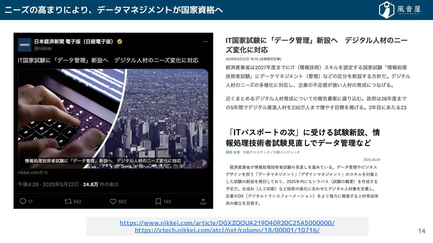Open the xtech.nikkei.com column link

coord(227,230)
